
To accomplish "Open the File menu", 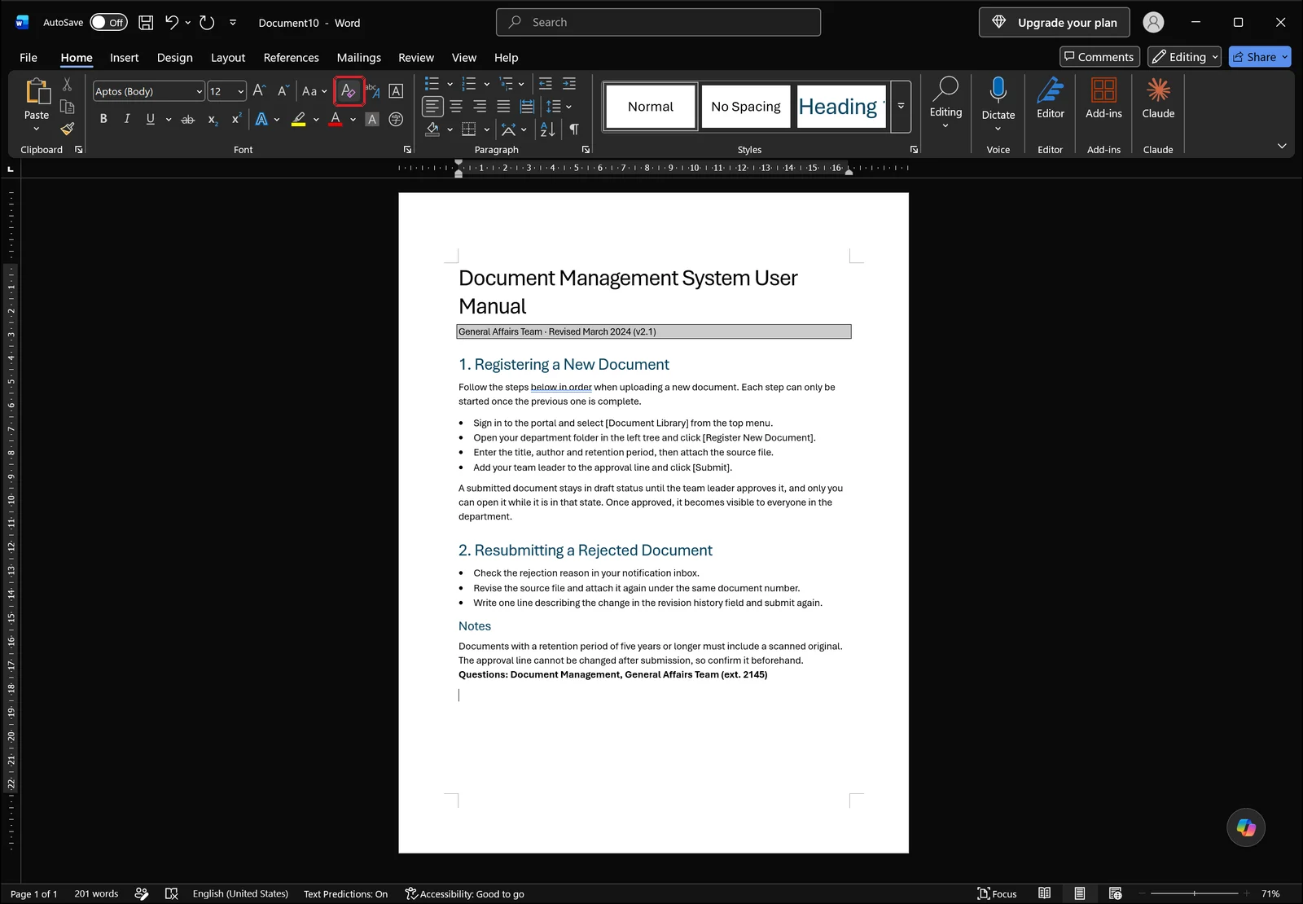I will (x=29, y=58).
